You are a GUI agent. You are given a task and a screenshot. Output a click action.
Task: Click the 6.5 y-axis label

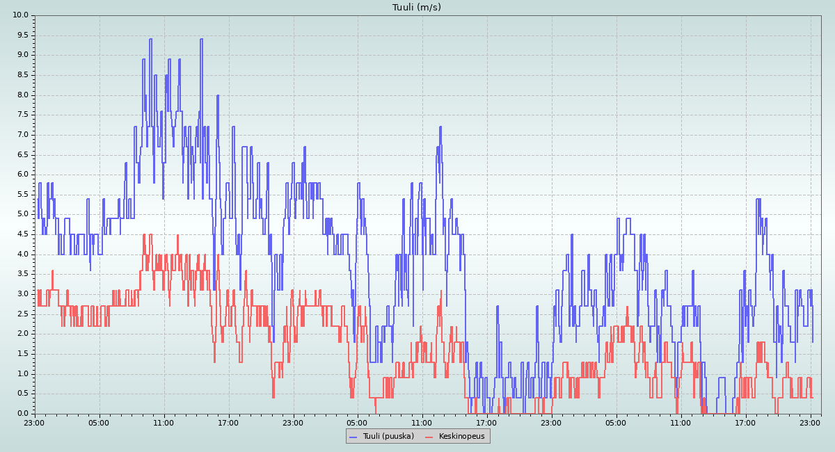pyautogui.click(x=22, y=155)
